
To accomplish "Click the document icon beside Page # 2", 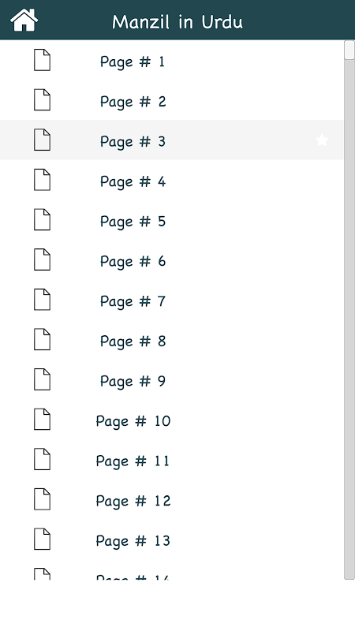I will tap(42, 100).
